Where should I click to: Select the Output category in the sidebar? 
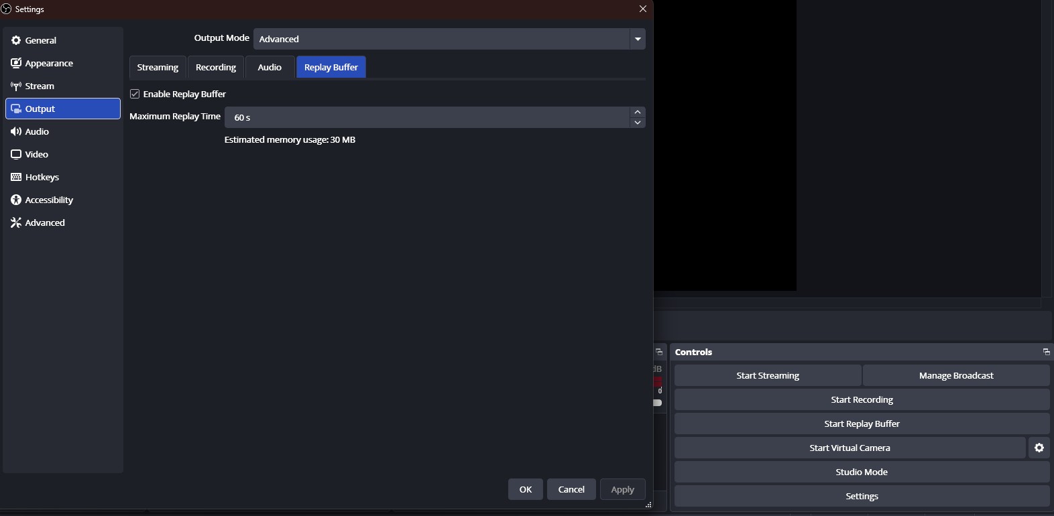coord(63,109)
